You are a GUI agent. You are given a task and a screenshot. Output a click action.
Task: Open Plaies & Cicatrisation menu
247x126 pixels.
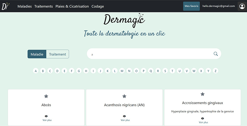[x=72, y=6]
